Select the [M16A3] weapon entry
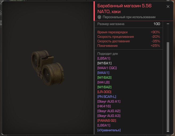 tap(104, 78)
